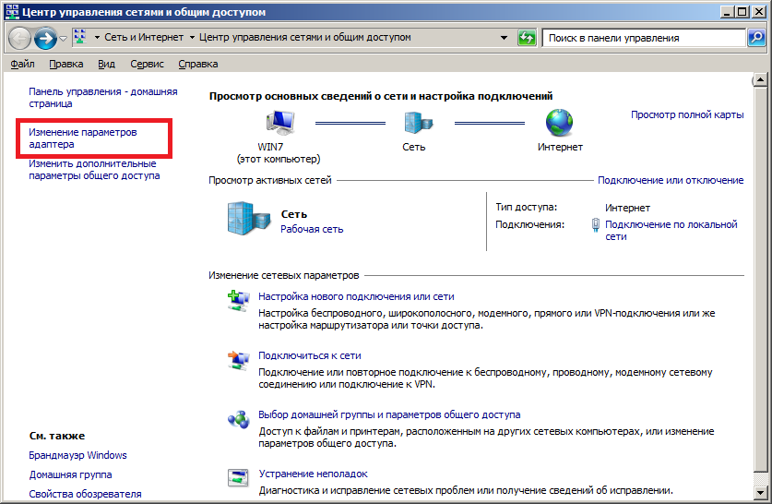Viewport: 772px width, 504px height.
Task: Open the address bar history dropdown arrow
Action: click(504, 39)
